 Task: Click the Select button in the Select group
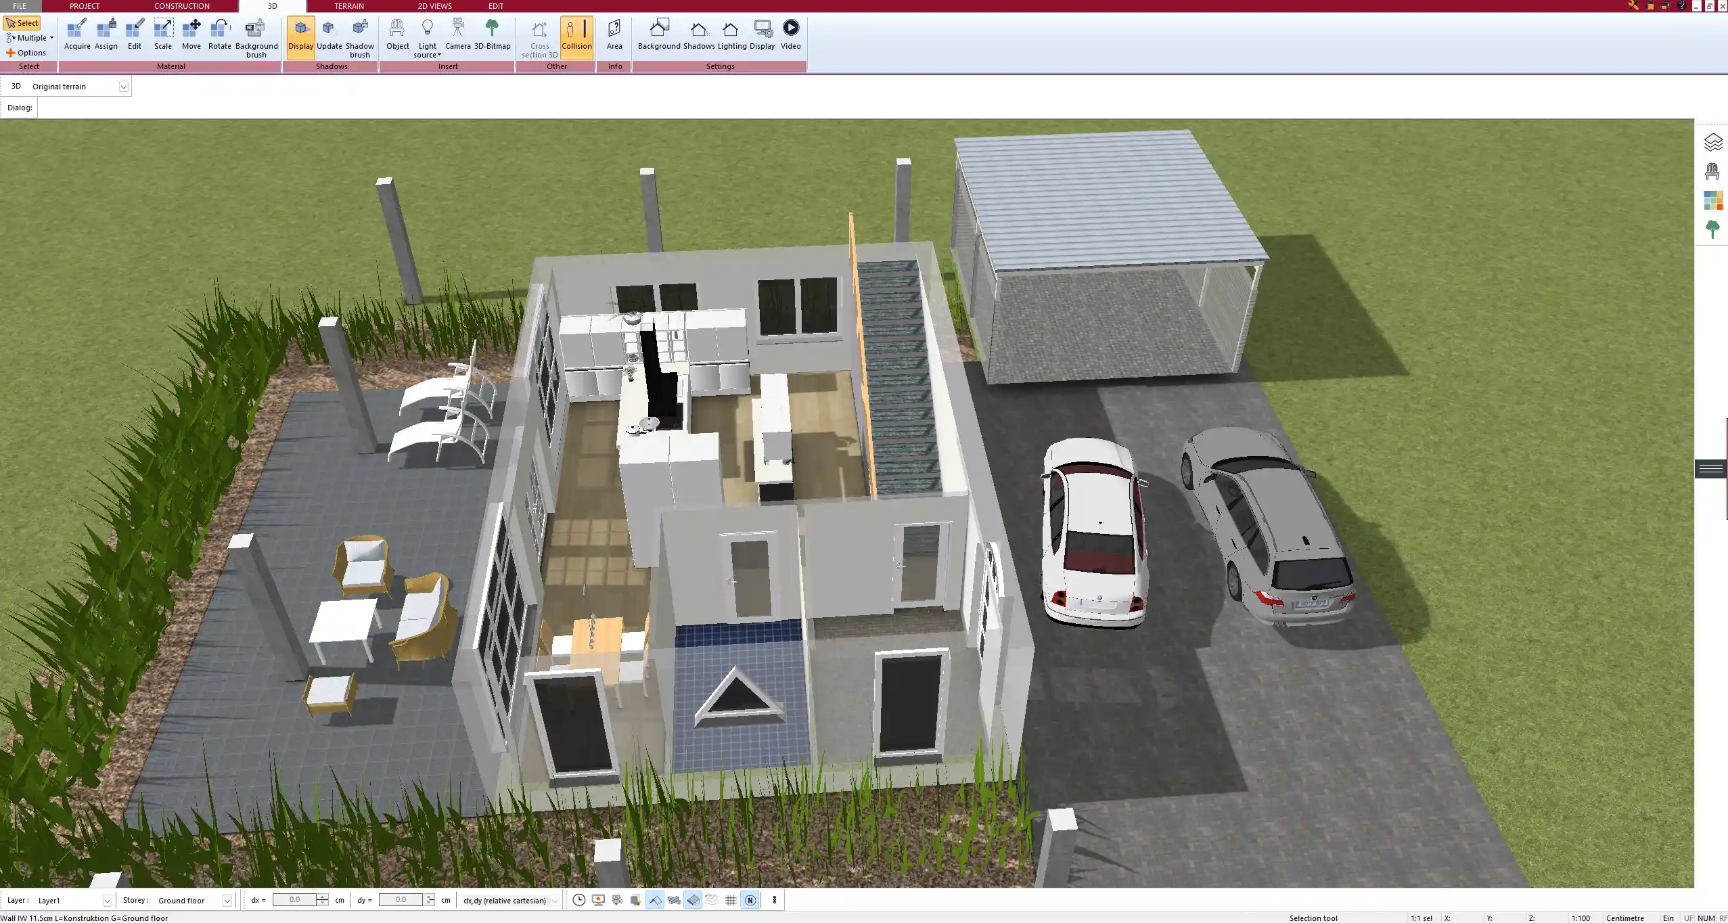coord(22,22)
